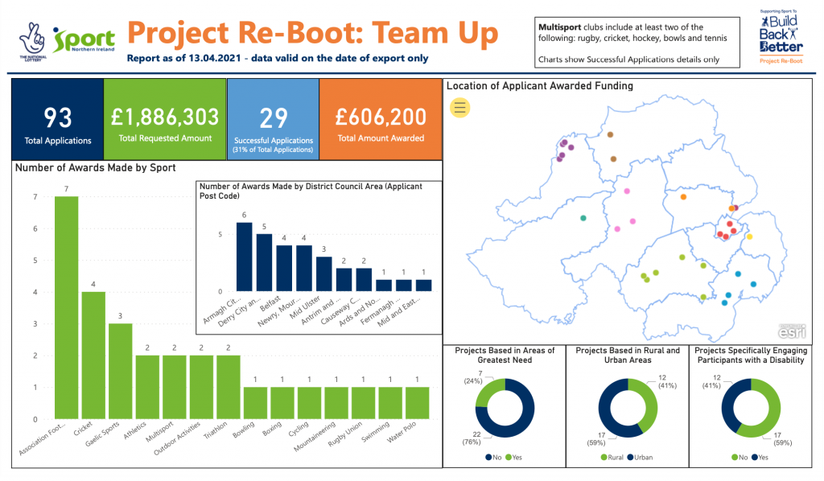
Task: Click Yes legend item under Greatest Need chart
Action: pyautogui.click(x=514, y=458)
